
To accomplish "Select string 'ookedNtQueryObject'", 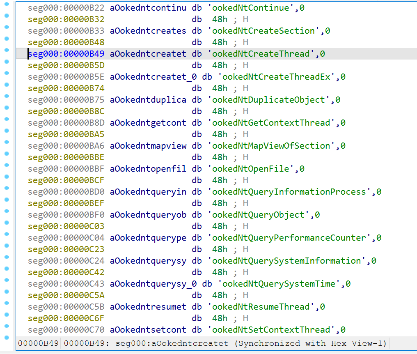I will 259,215.
